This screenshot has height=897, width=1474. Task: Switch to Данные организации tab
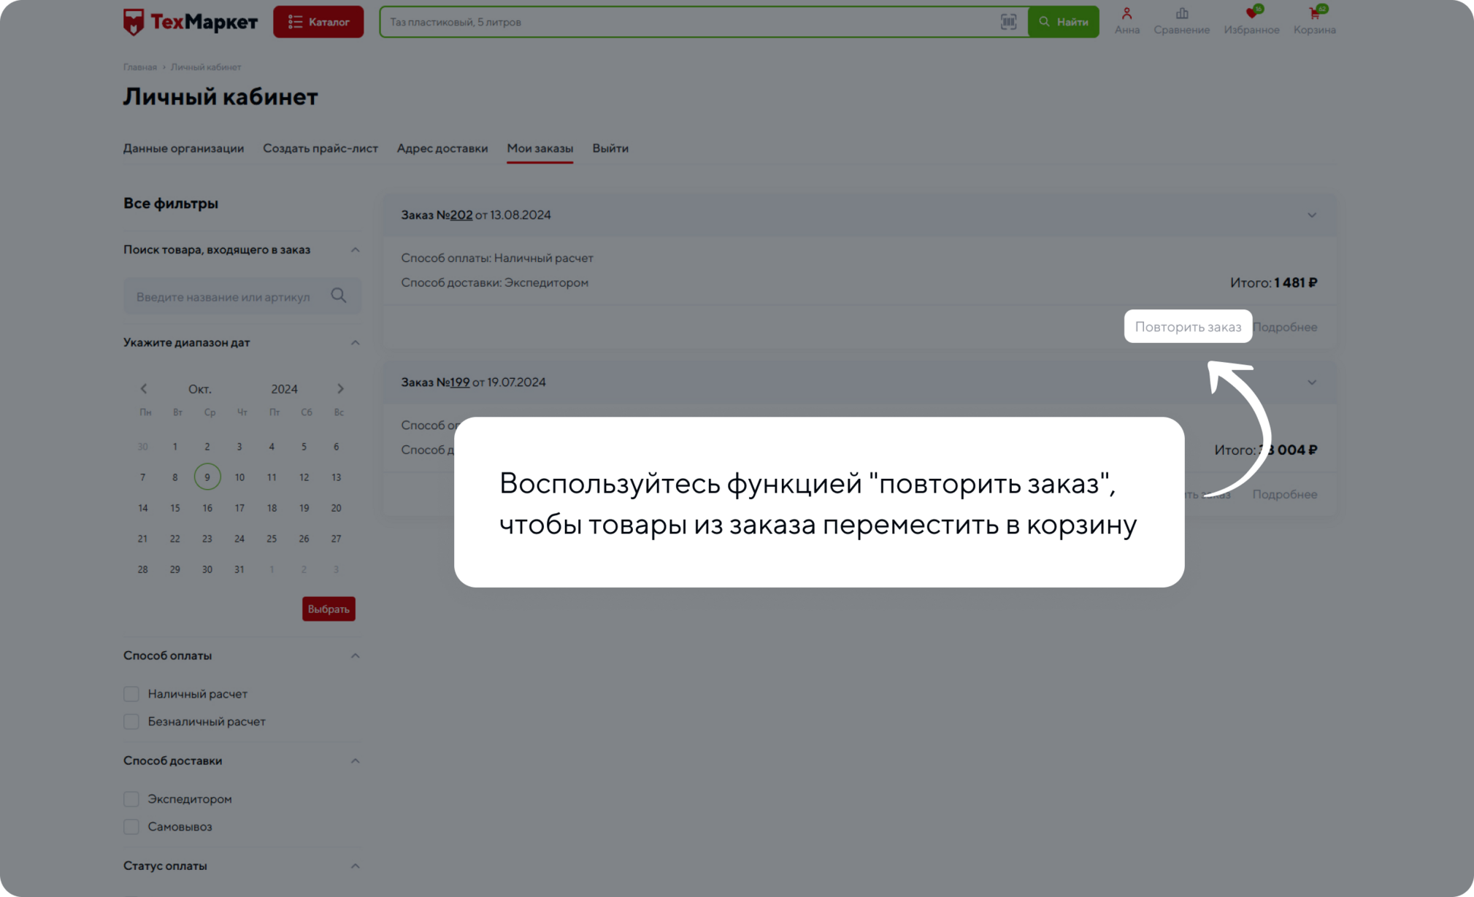pos(183,148)
